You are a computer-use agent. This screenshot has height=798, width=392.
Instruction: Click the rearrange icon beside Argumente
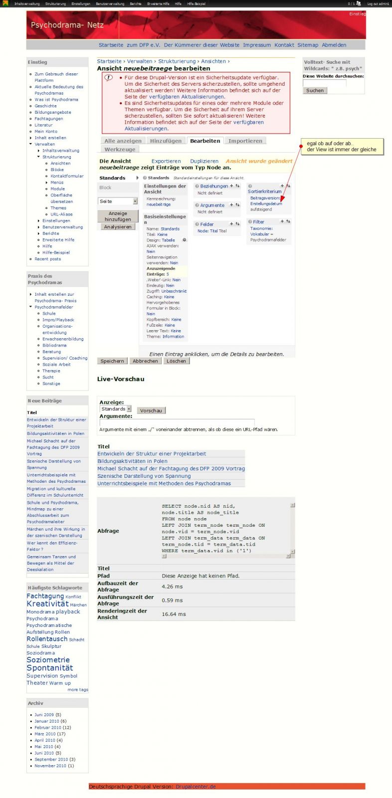(x=237, y=205)
